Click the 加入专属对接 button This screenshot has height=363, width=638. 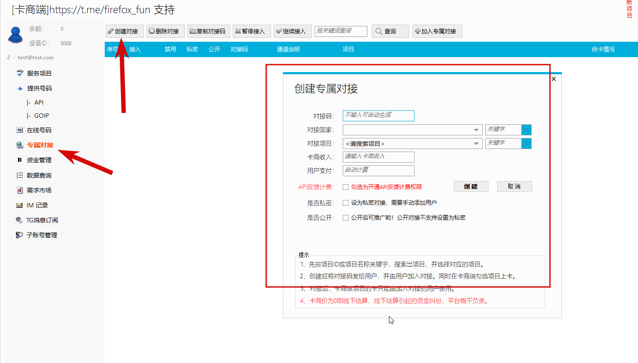437,31
